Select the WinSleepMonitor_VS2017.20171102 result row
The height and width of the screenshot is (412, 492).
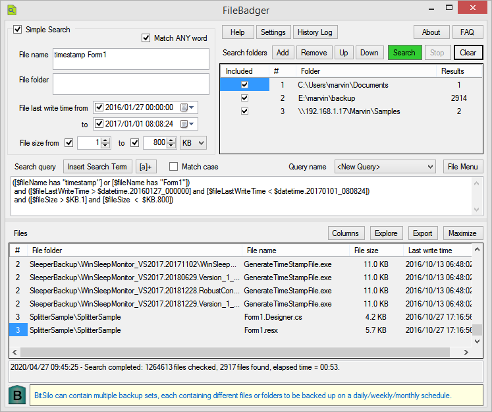[x=240, y=264]
